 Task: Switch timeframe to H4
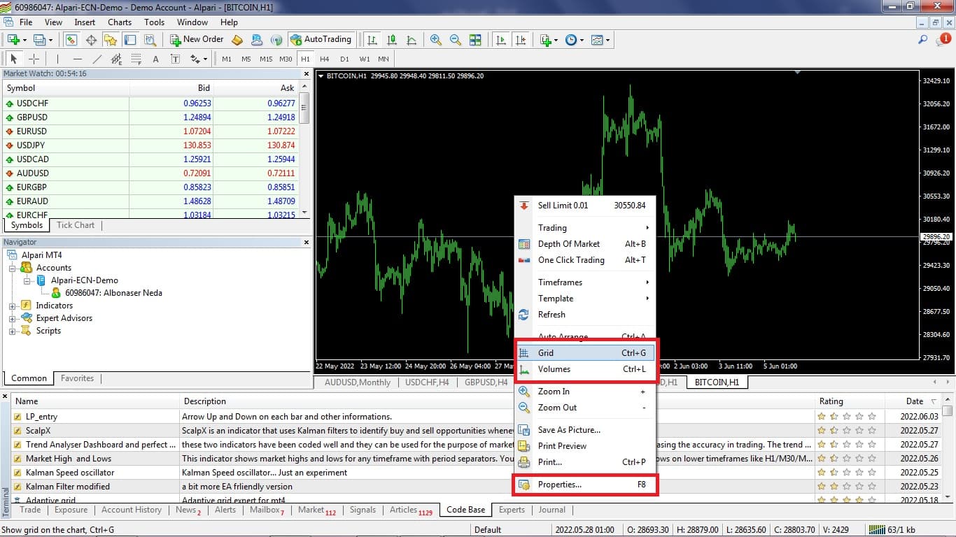tap(325, 59)
